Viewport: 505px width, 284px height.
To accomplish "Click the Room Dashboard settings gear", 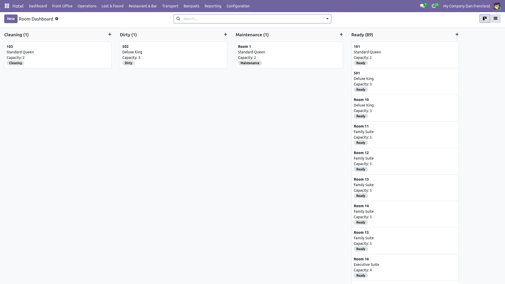I will (x=57, y=19).
